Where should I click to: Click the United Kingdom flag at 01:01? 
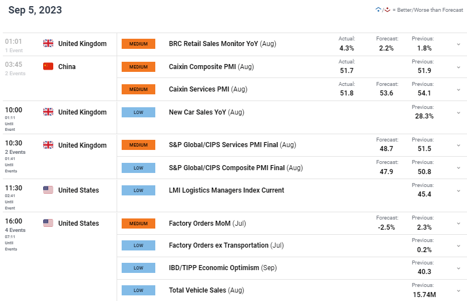48,44
